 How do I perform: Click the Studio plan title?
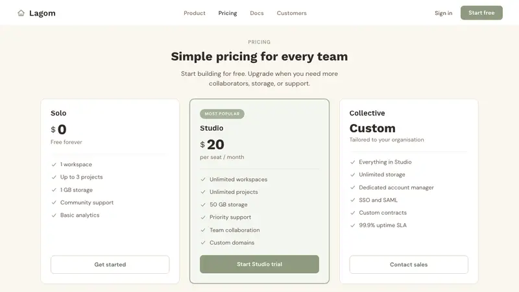click(x=211, y=128)
